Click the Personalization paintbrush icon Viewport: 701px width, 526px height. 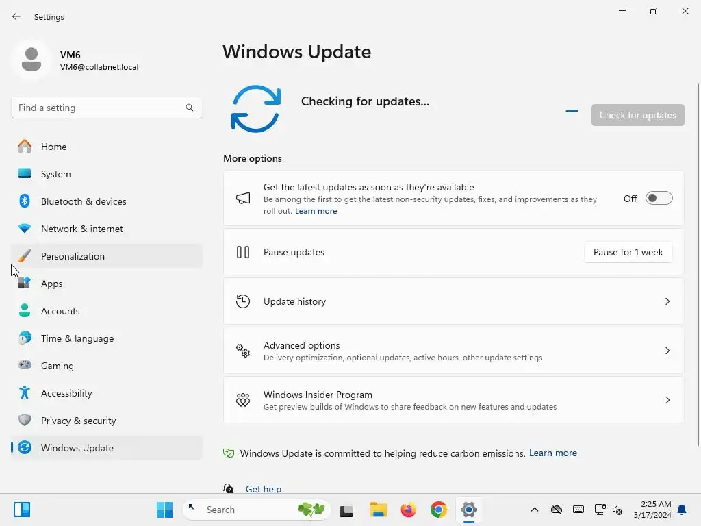pyautogui.click(x=25, y=256)
